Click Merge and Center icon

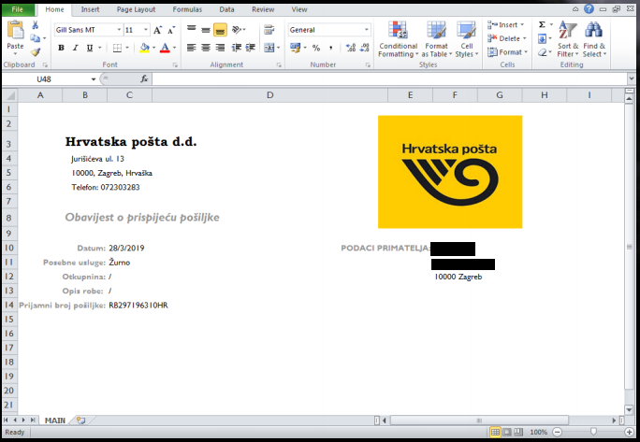pyautogui.click(x=269, y=48)
